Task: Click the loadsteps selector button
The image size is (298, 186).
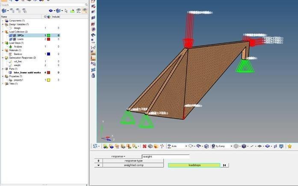Action: [x=194, y=165]
